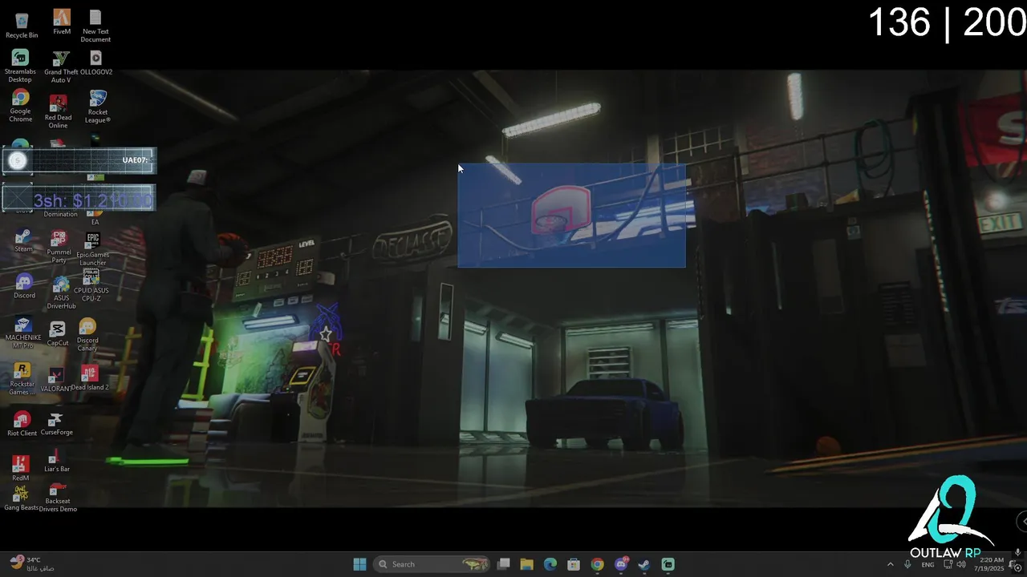Select the Gang Beasts desktop icon
The image size is (1027, 577).
pyautogui.click(x=21, y=498)
